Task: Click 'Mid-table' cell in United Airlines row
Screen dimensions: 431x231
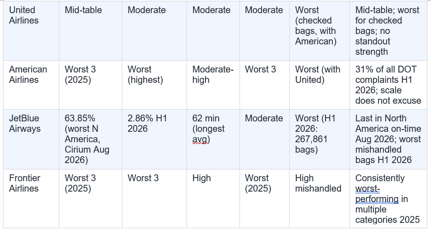Action: [x=91, y=31]
